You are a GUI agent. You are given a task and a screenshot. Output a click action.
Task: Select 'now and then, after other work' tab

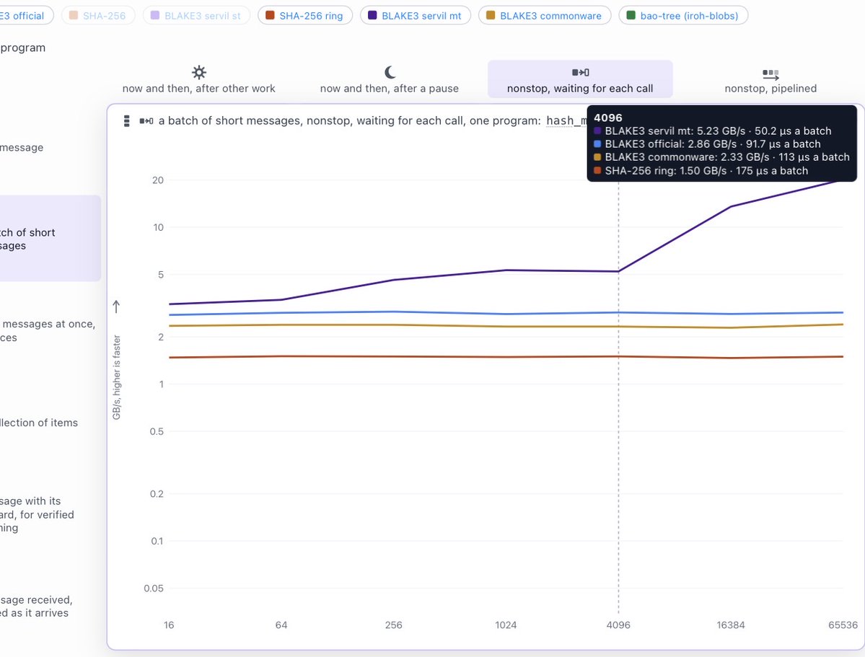(x=198, y=79)
